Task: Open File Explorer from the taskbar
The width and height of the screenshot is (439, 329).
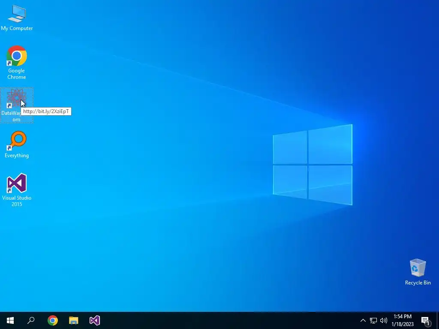Action: click(x=74, y=320)
